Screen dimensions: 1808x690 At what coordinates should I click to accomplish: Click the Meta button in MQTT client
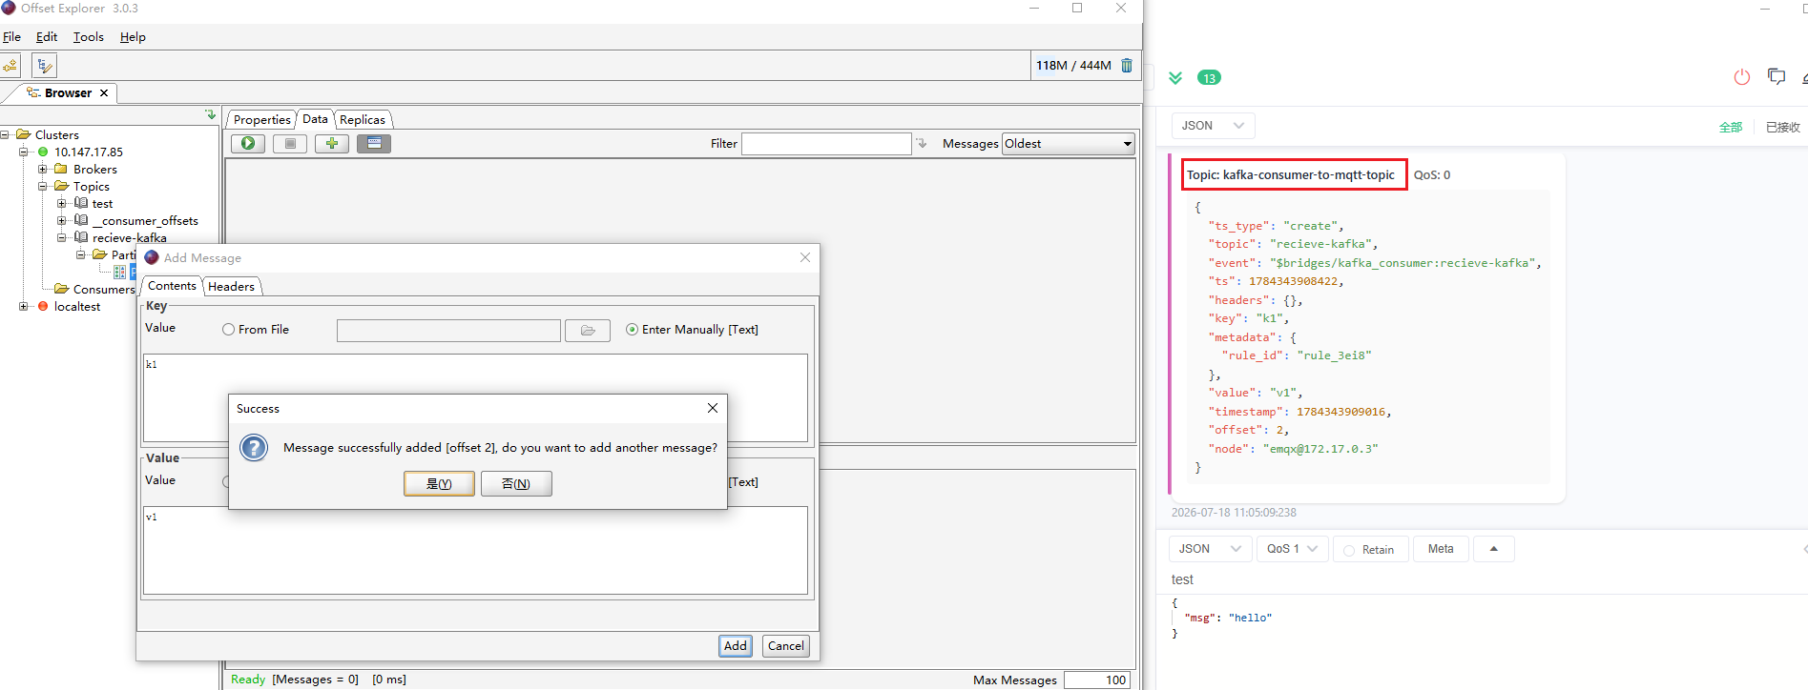tap(1441, 549)
